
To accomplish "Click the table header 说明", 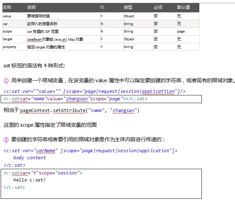I will pyautogui.click(x=31, y=7).
